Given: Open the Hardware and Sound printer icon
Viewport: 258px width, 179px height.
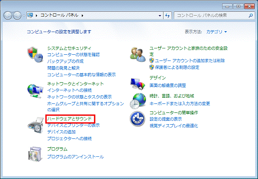Looking at the screenshot, I should coord(35,125).
